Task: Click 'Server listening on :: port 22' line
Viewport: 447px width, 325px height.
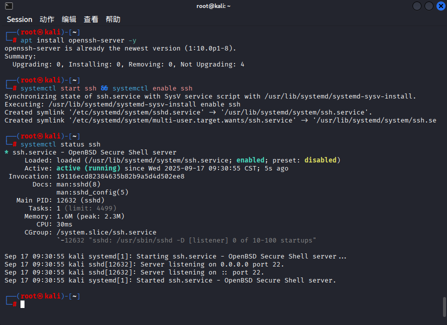Action: pyautogui.click(x=134, y=272)
